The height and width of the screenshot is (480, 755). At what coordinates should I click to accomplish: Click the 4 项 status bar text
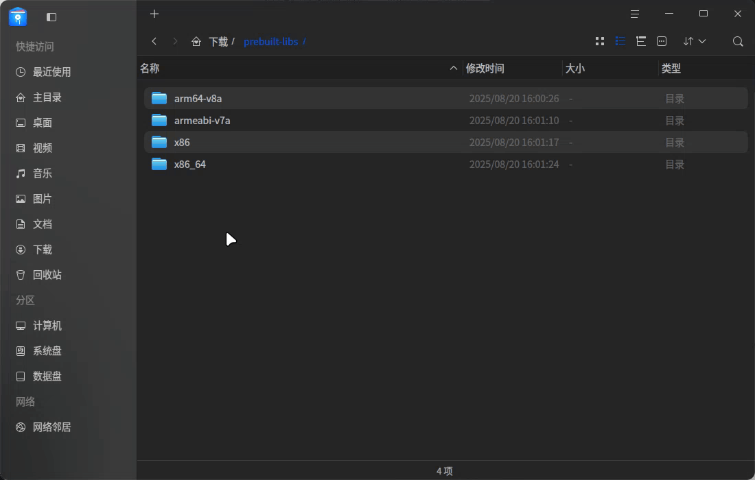[445, 471]
